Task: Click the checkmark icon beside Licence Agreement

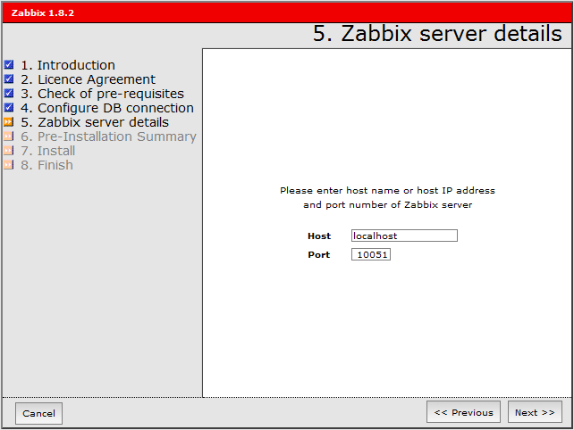Action: pyautogui.click(x=9, y=79)
